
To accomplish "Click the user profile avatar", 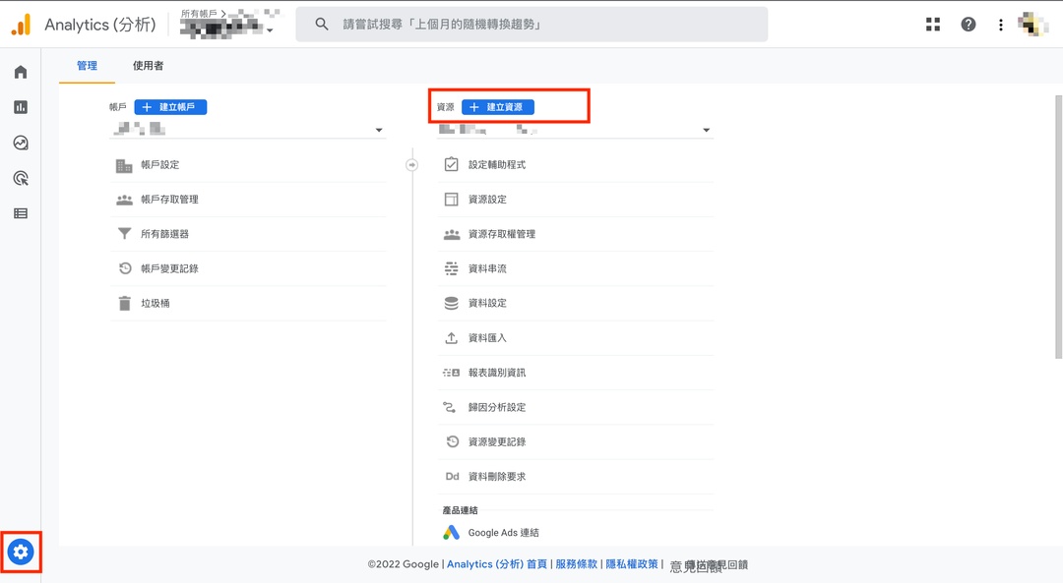I will click(x=1032, y=25).
